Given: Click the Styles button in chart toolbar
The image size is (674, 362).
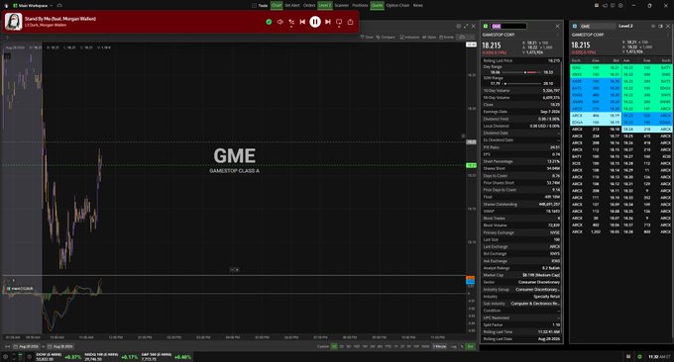Looking at the screenshot, I should click(x=429, y=38).
